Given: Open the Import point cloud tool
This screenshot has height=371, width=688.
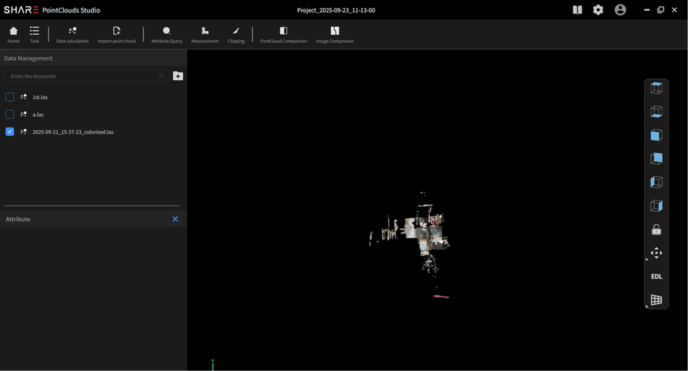Looking at the screenshot, I should point(116,34).
